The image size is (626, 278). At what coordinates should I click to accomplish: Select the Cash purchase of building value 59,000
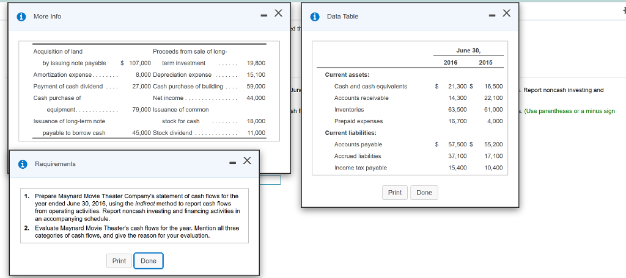[256, 87]
